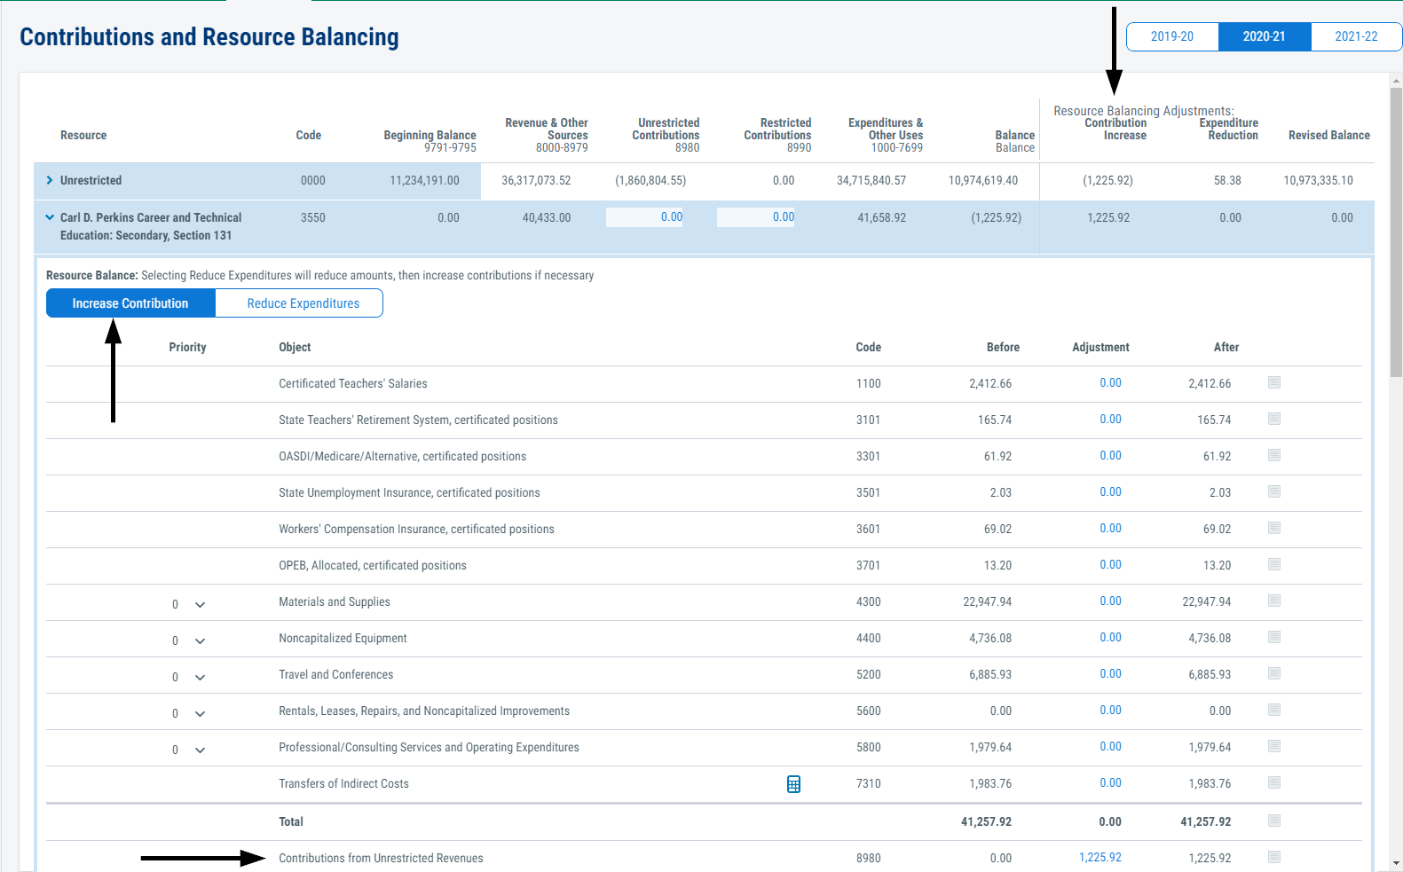Screen dimensions: 1403x872
Task: Open note icon for Travel and Conferences row
Action: coord(1274,673)
